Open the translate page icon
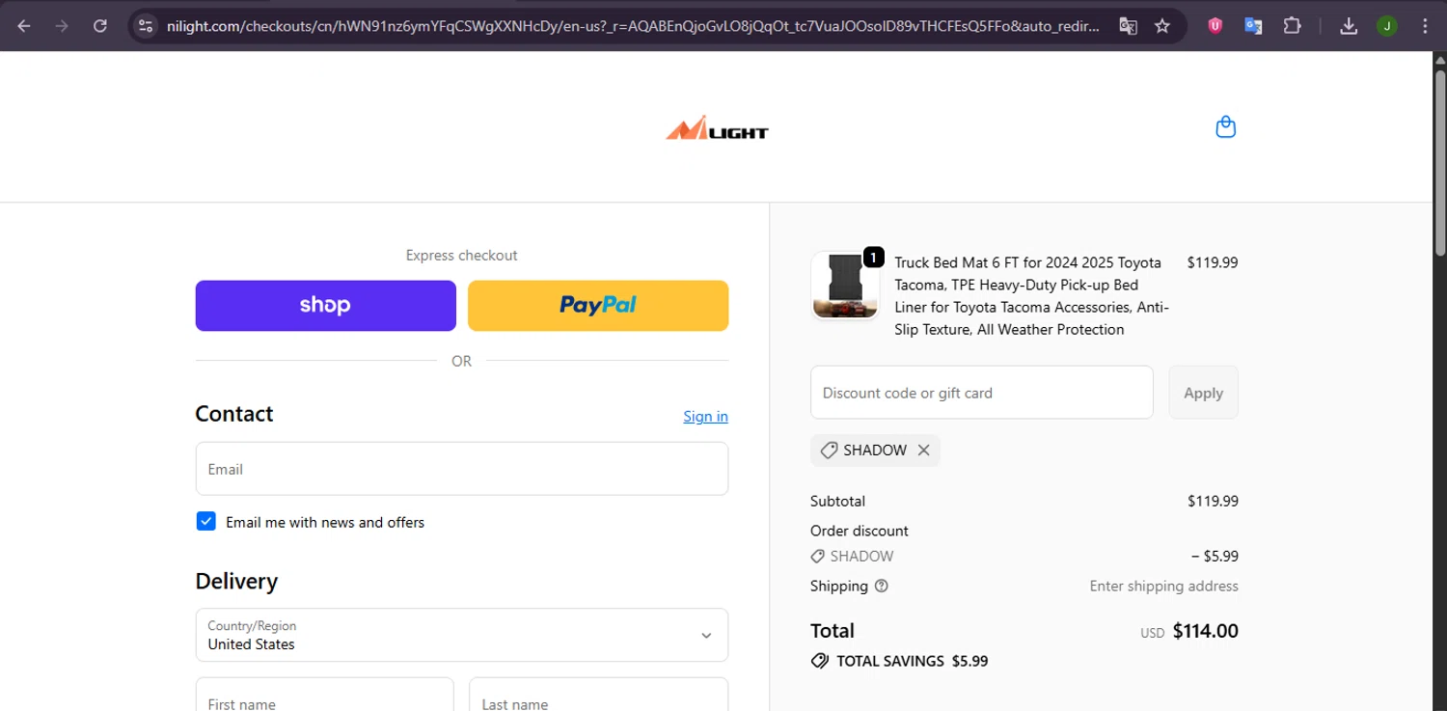The height and width of the screenshot is (711, 1447). (x=1128, y=26)
